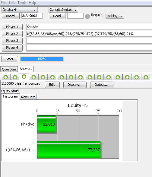Click the Edit button beside trials count
The image size is (152, 177).
[x=52, y=85]
